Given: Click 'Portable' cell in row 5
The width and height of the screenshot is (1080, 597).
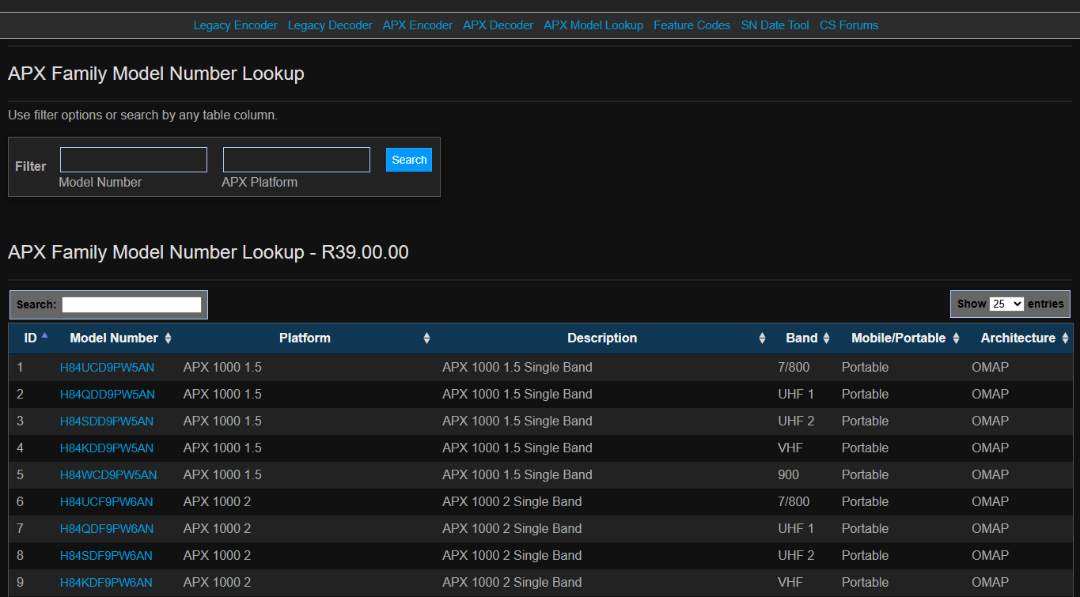Looking at the screenshot, I should click(x=865, y=474).
